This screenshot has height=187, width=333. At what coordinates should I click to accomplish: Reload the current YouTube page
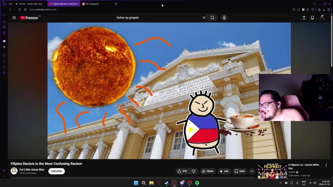tap(20, 10)
